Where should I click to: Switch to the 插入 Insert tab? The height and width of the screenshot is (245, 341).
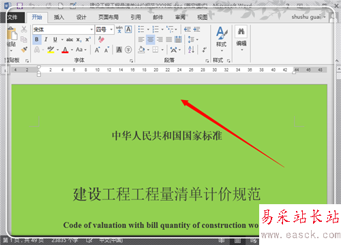59,17
